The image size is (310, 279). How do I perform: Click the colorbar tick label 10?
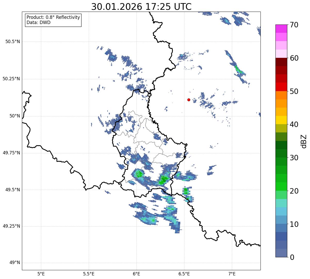(294, 224)
